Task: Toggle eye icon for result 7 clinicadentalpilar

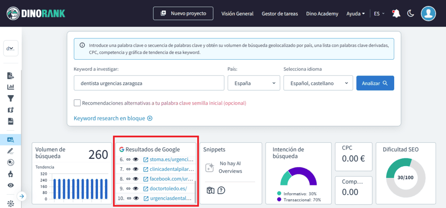Action: (136, 169)
